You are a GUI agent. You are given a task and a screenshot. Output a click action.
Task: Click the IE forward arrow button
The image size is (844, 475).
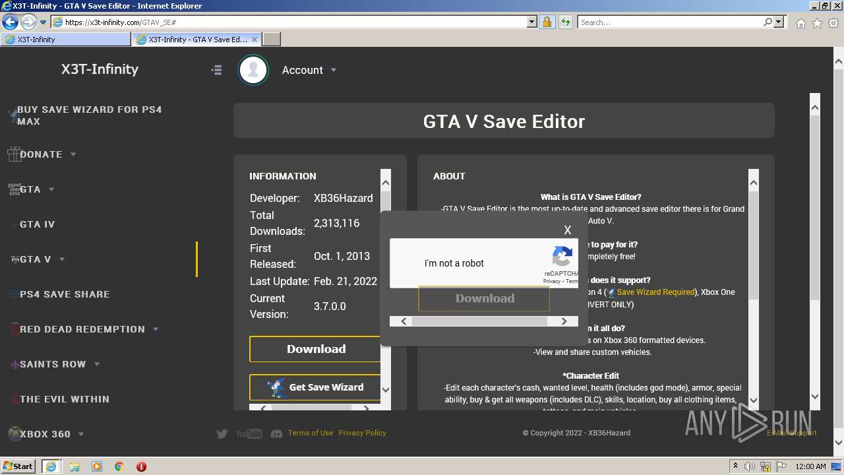(x=28, y=22)
